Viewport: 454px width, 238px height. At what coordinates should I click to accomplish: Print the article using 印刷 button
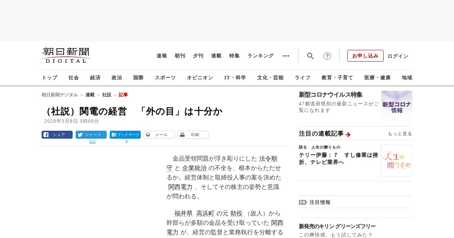coord(193,135)
